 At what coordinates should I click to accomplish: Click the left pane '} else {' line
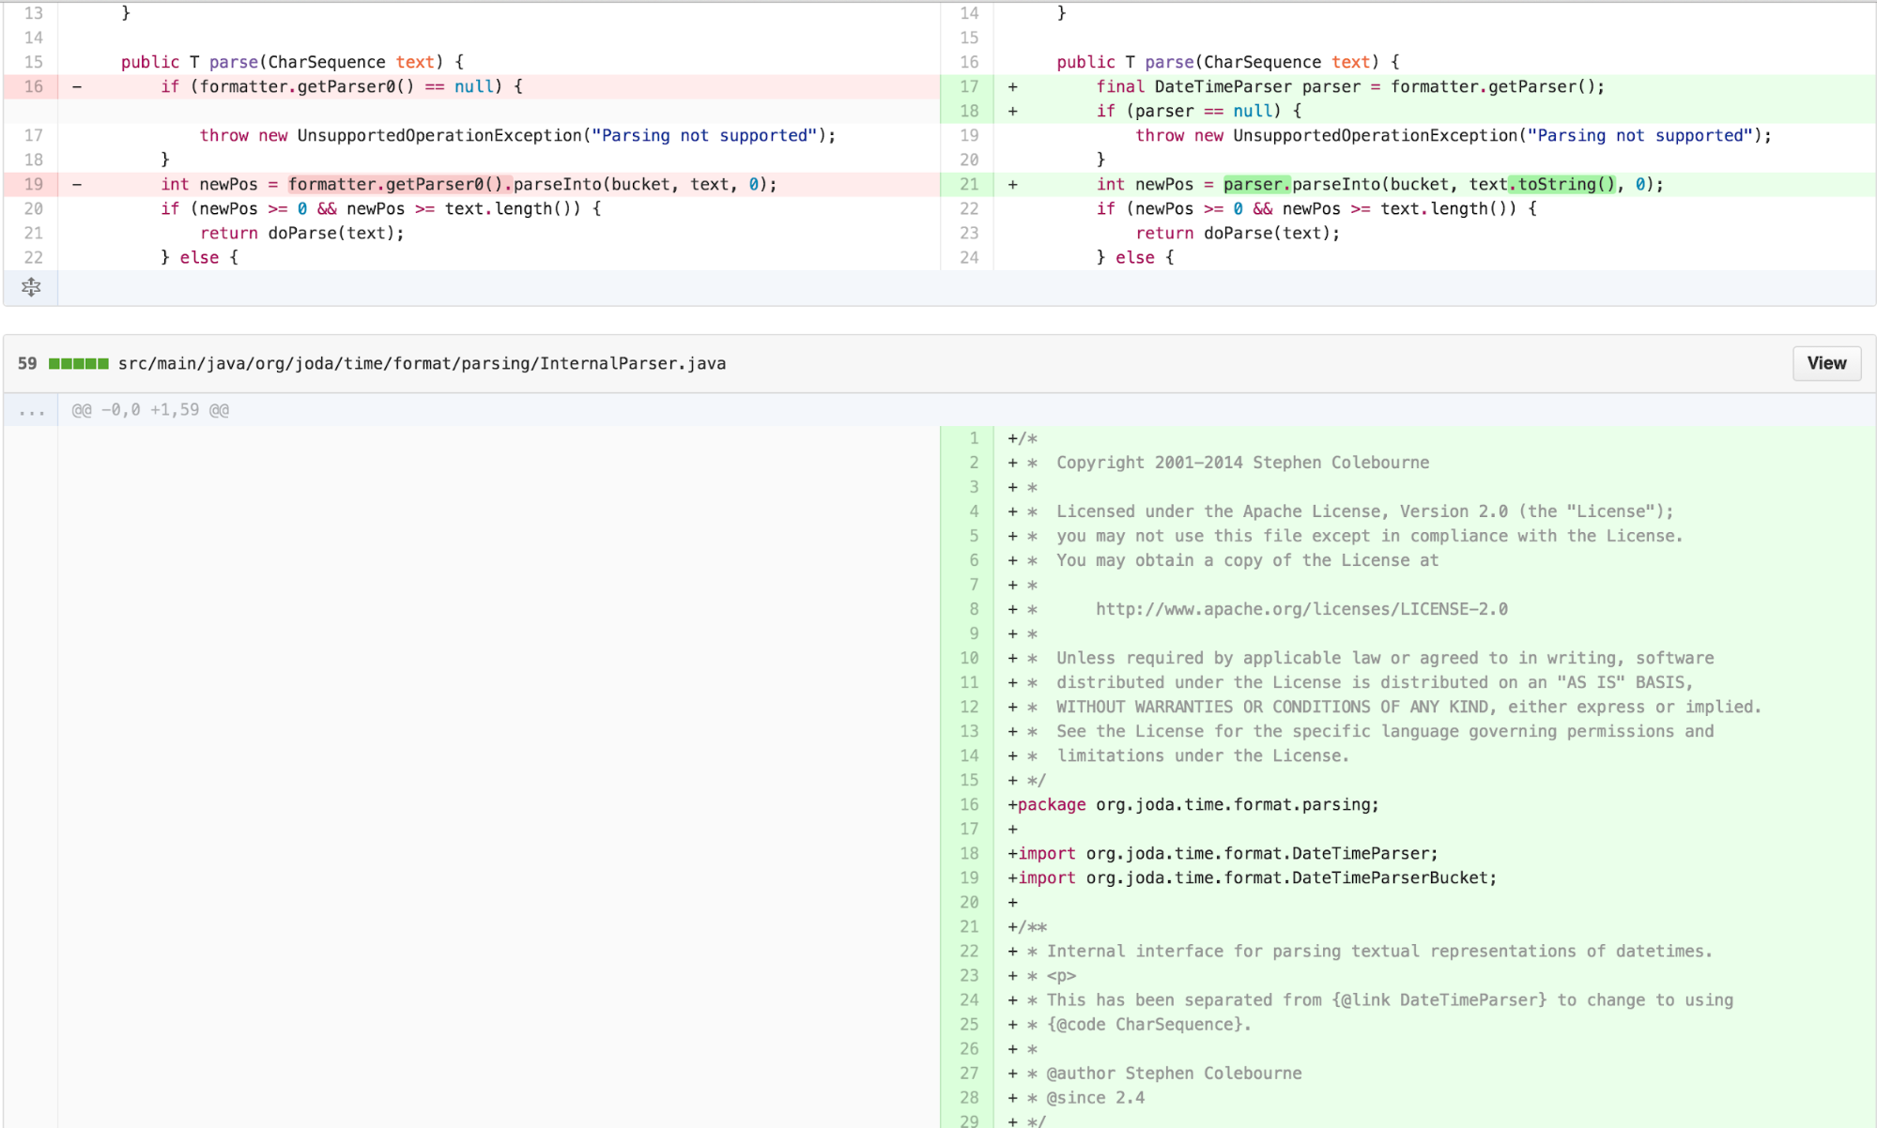point(199,257)
